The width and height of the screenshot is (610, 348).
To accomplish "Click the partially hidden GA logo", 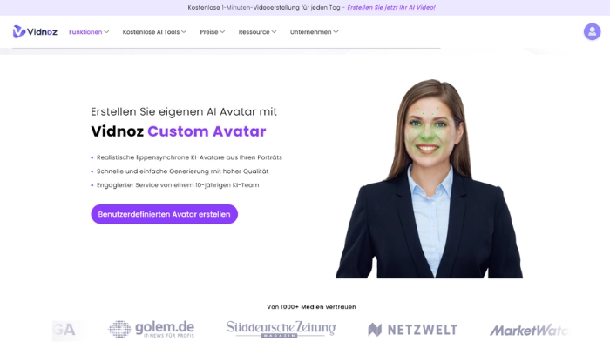I will (x=65, y=330).
